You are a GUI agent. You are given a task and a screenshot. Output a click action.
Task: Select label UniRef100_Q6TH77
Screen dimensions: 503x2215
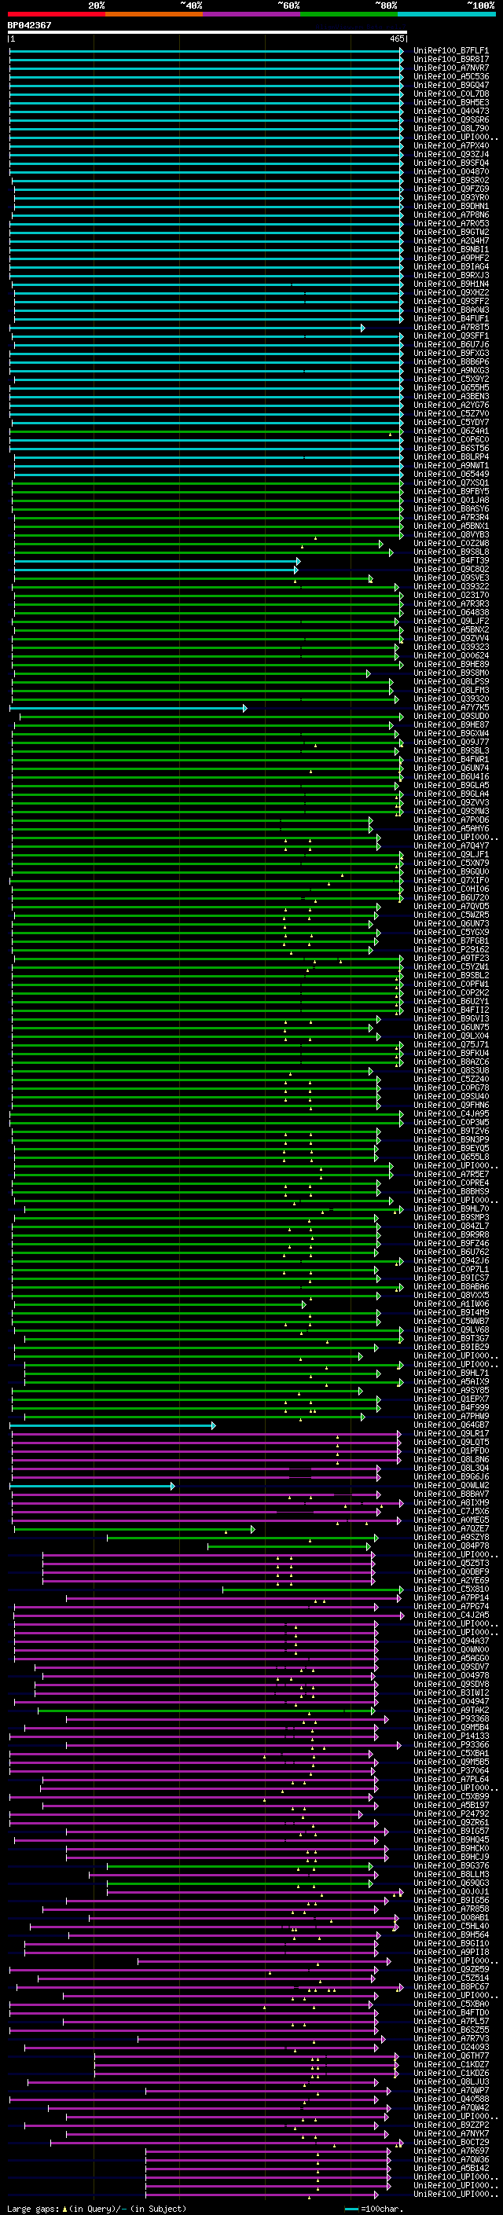pyautogui.click(x=450, y=2055)
